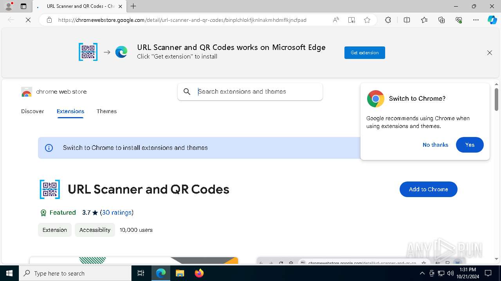
Task: Click the page scrollbar thumb
Action: 496,99
